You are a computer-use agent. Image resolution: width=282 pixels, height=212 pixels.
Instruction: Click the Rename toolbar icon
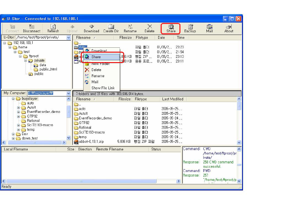130,28
